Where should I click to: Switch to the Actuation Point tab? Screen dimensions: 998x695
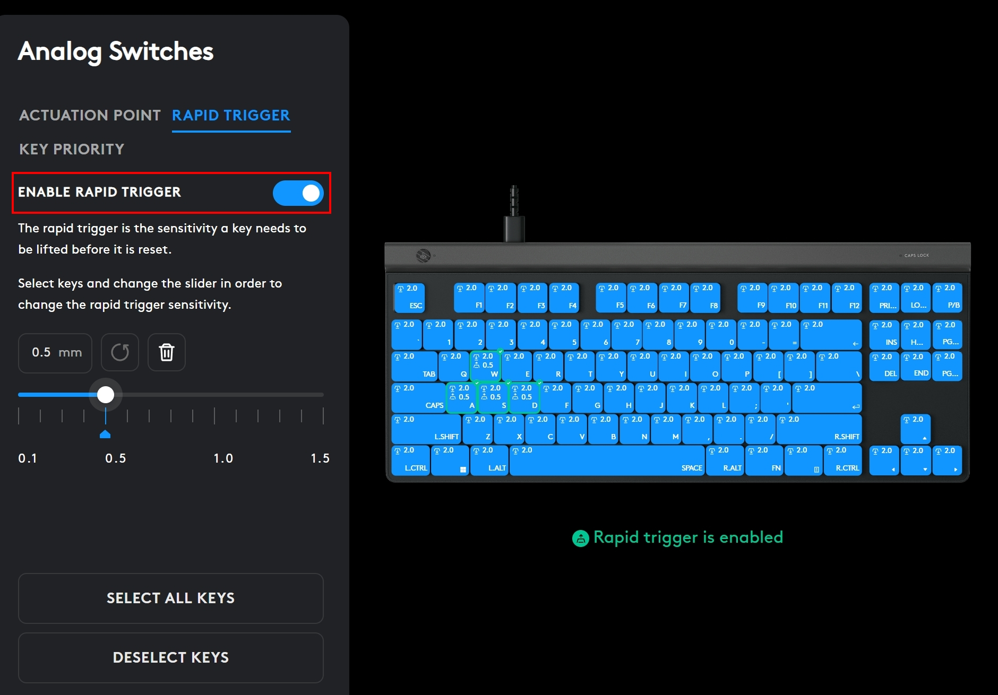90,115
